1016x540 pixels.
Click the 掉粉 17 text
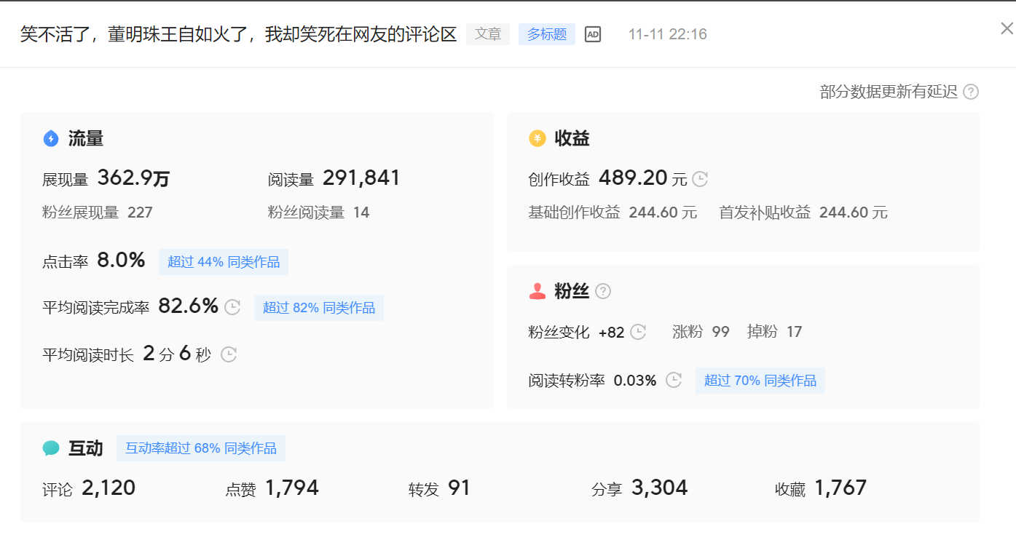774,332
